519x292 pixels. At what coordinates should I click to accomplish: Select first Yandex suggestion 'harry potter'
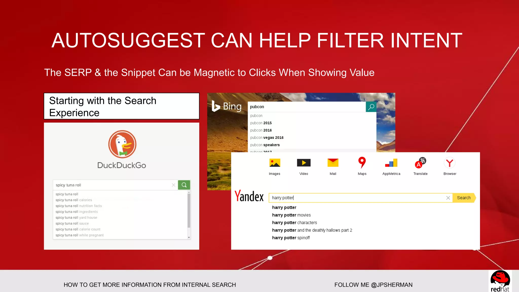click(284, 207)
